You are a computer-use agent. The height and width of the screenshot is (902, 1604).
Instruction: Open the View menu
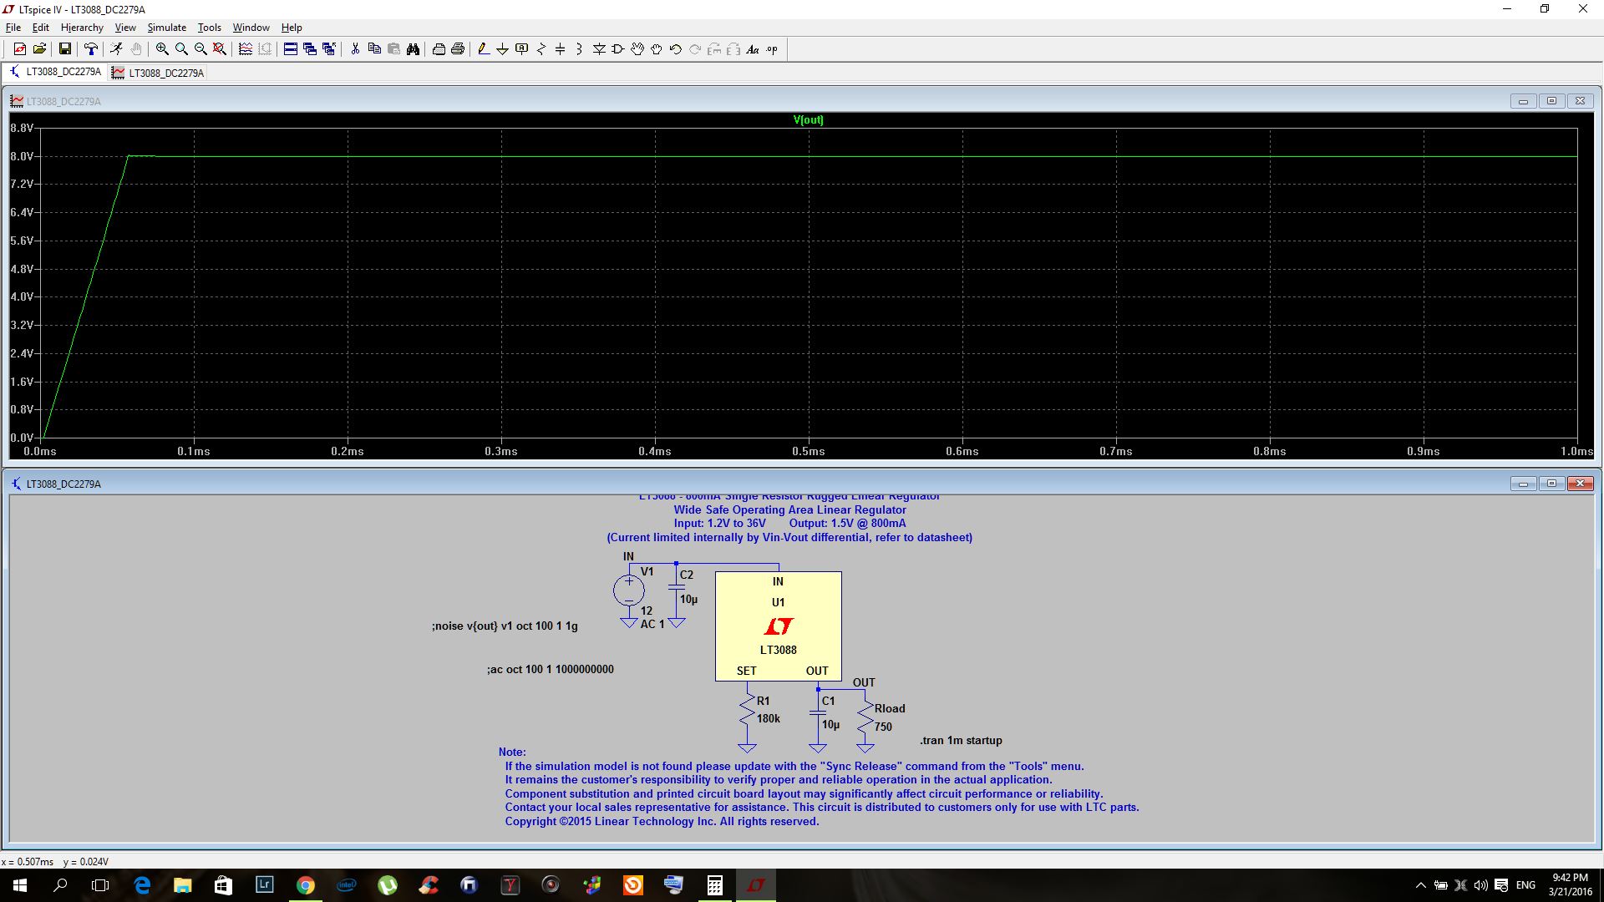point(125,28)
